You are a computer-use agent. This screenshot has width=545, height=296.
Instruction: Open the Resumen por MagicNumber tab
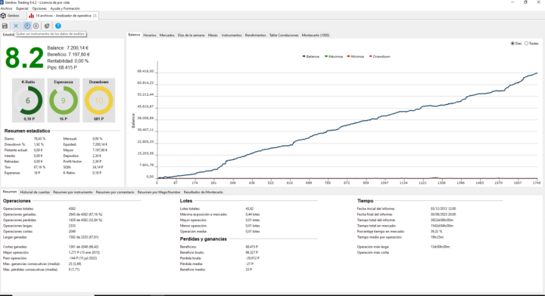[x=159, y=192]
